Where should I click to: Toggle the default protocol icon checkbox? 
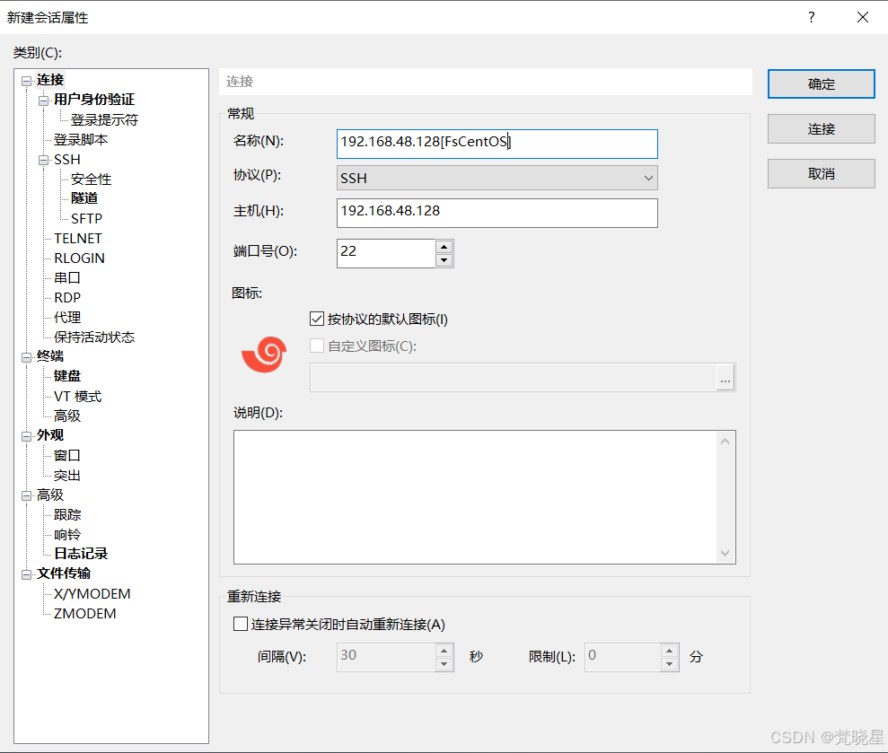point(317,319)
